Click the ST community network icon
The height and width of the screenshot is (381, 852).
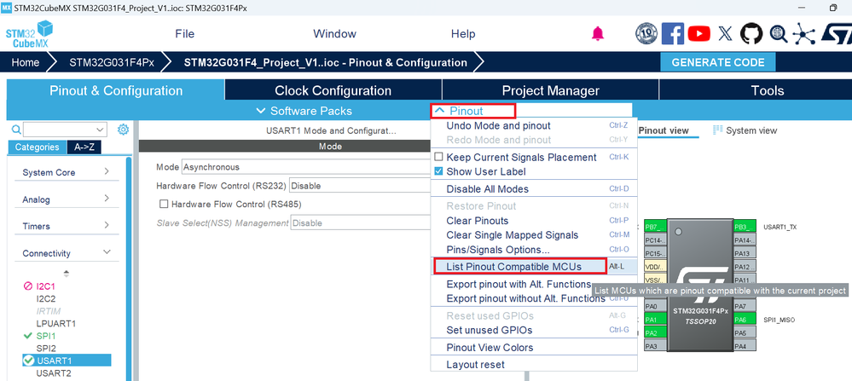coord(803,33)
